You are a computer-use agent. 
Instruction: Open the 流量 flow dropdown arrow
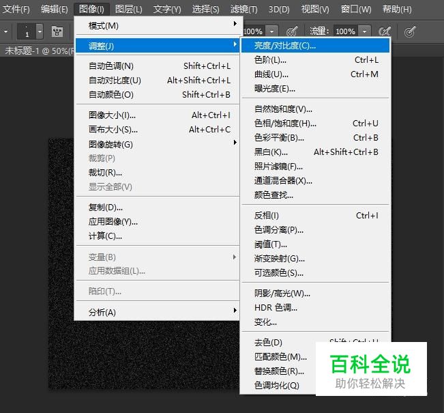364,31
